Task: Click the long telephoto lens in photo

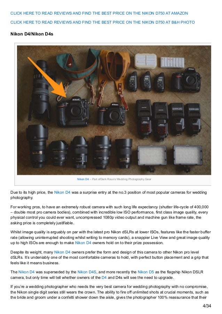Action: [x=41, y=90]
